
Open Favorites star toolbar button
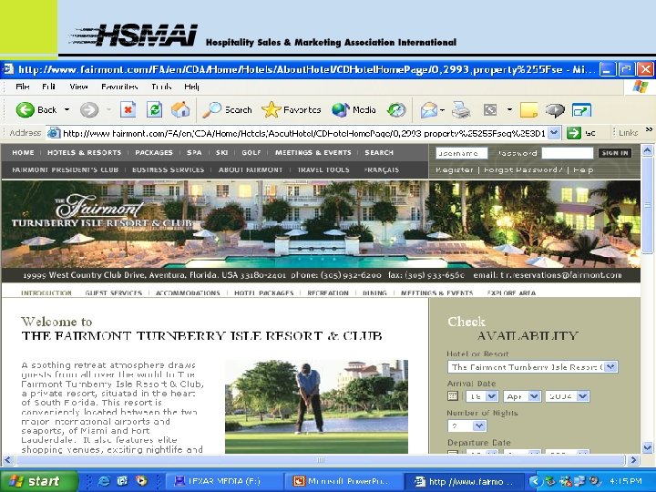(x=292, y=110)
